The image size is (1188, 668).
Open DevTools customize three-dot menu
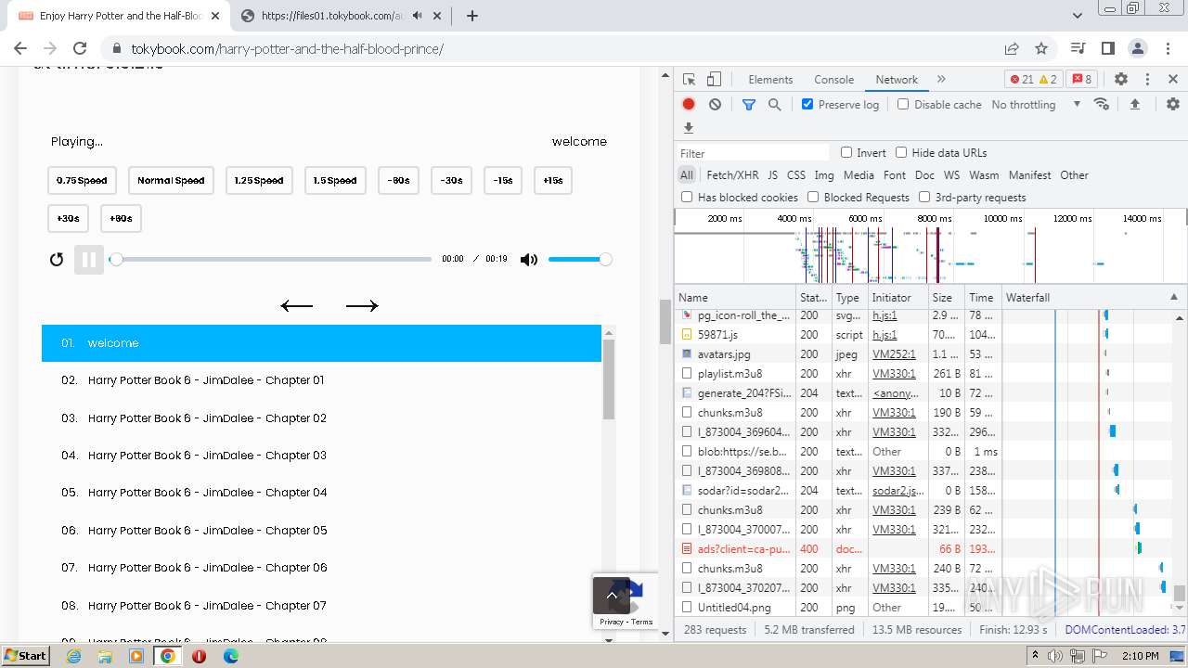click(x=1147, y=80)
